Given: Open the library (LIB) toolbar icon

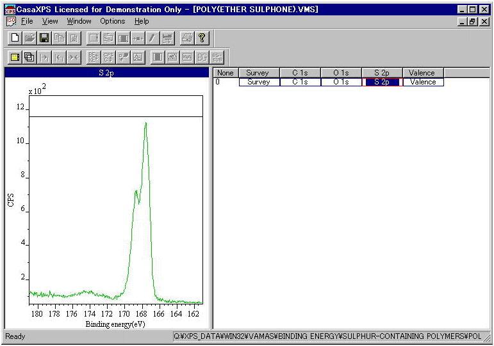Looking at the screenshot, I should (167, 38).
